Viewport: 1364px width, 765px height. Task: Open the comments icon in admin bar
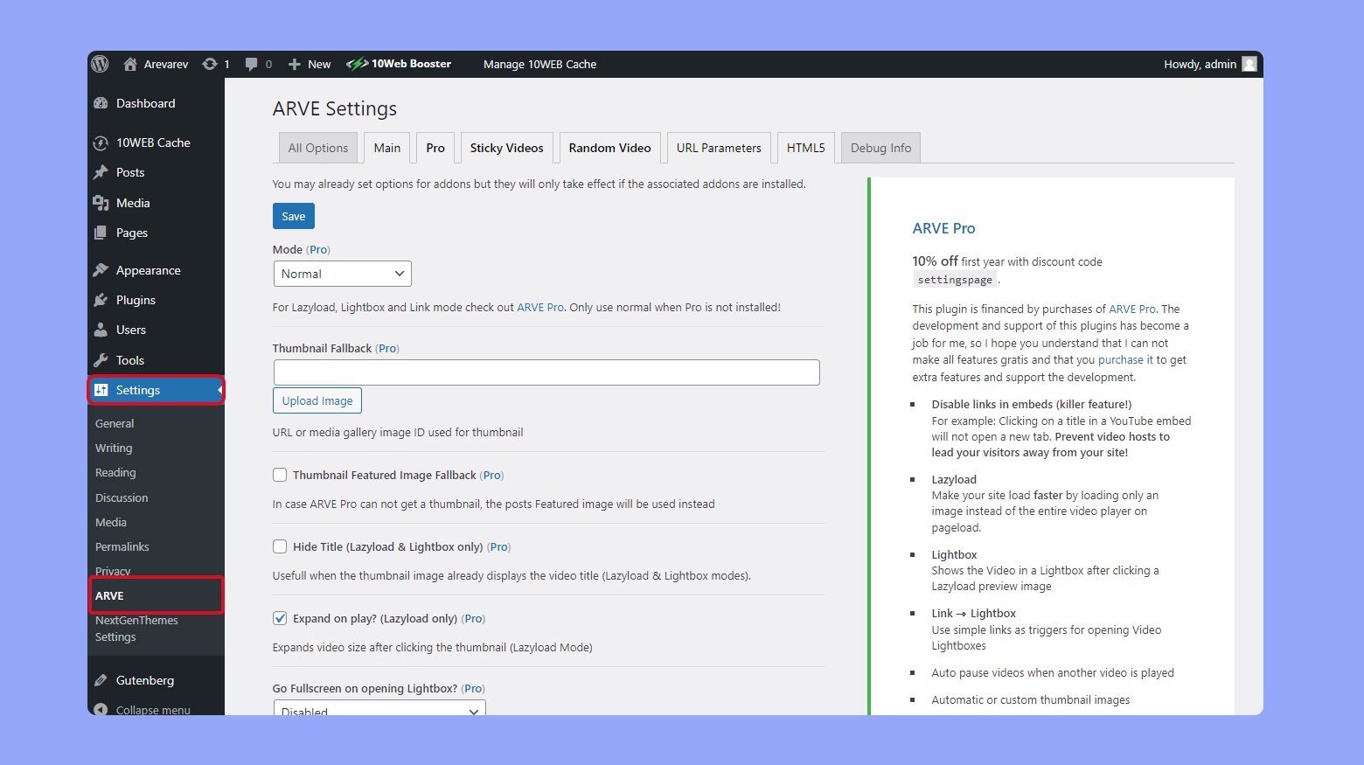click(x=253, y=63)
